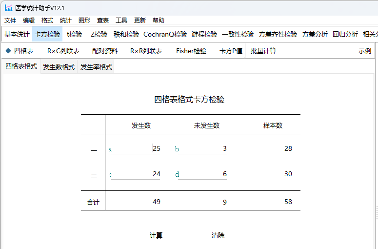The image size is (378, 249).
Task: Open the 更新 menu
Action: point(140,21)
